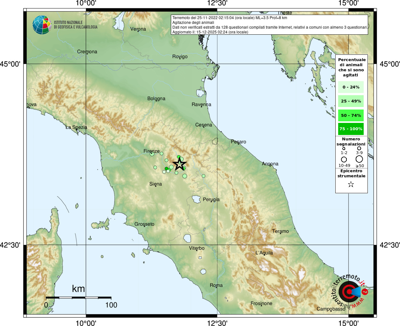Select the 75 - 100% legend swatch

pyautogui.click(x=351, y=129)
